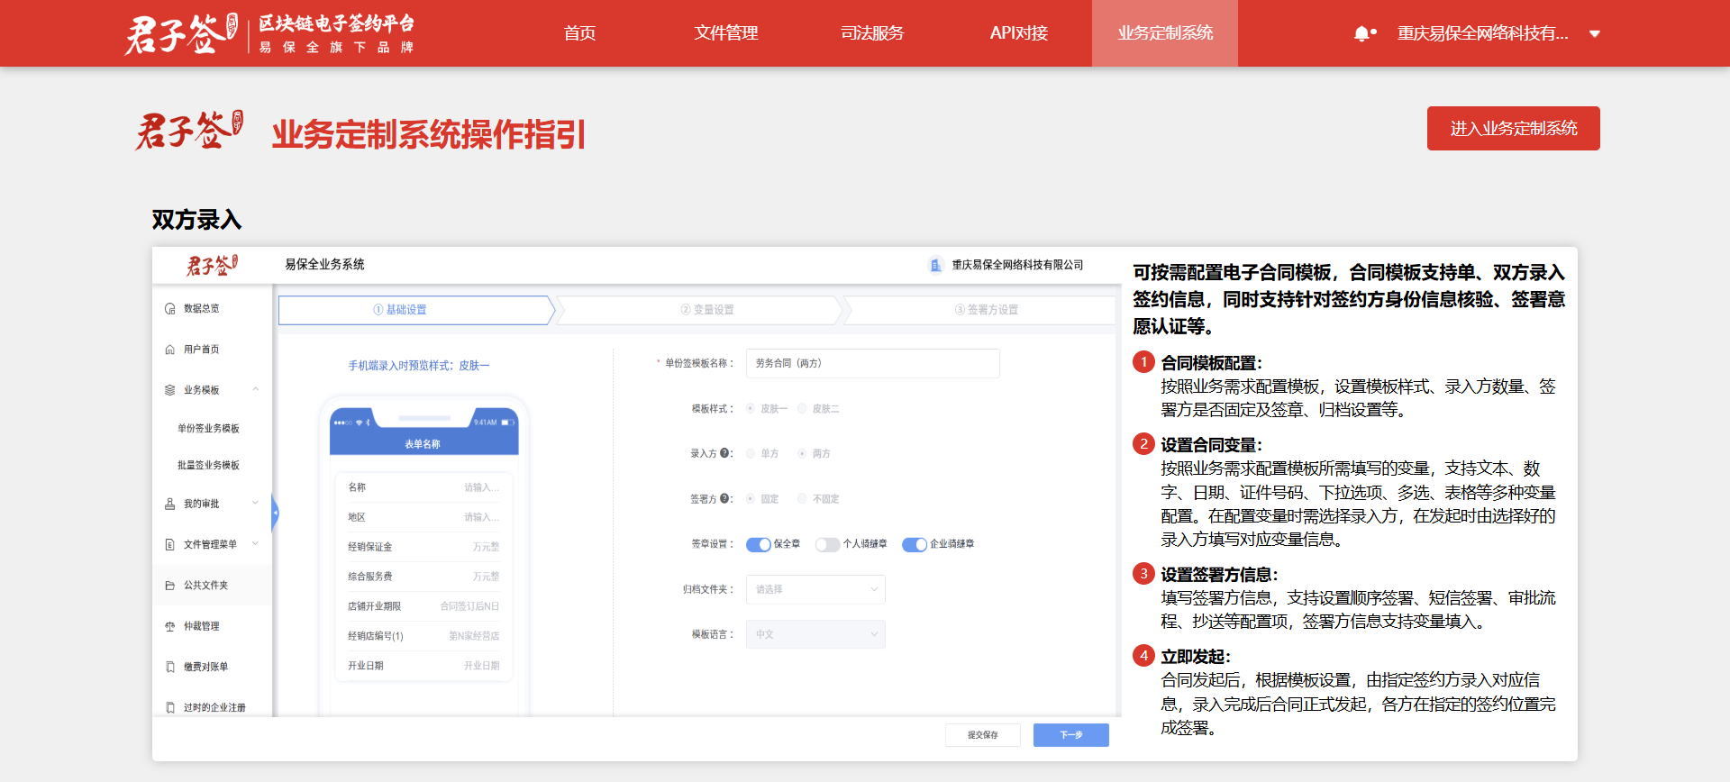The height and width of the screenshot is (782, 1730).
Task: Click the 公共文件夹 folder icon
Action: pyautogui.click(x=170, y=586)
